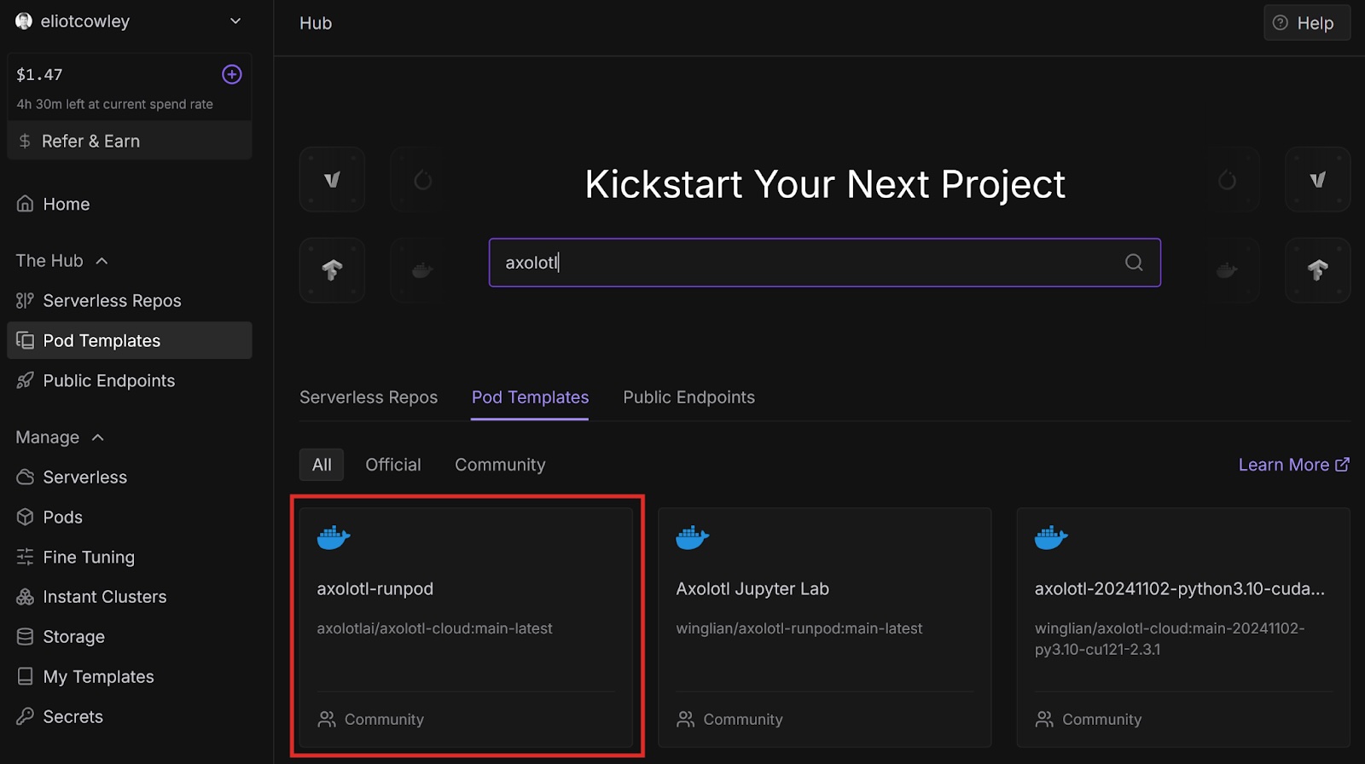Switch to the Serverless Repos tab

[369, 397]
